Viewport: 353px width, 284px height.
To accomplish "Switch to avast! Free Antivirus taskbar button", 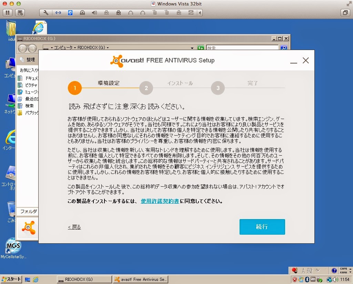I will tap(141, 279).
